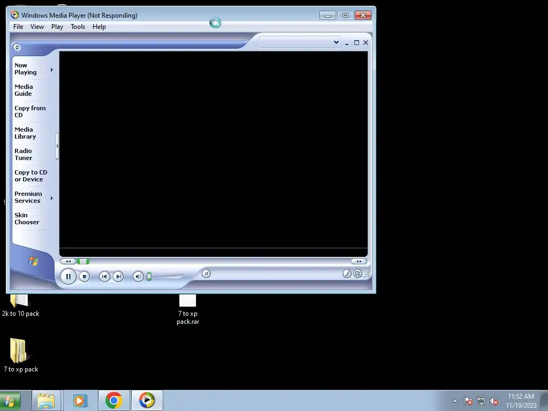Screen dimensions: 548x411
Task: Mute the player audio
Action: pyautogui.click(x=139, y=277)
